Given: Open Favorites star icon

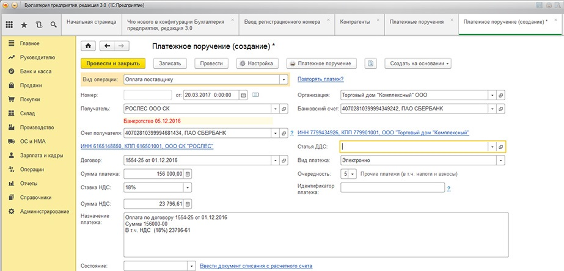Looking at the screenshot, I should [24, 25].
